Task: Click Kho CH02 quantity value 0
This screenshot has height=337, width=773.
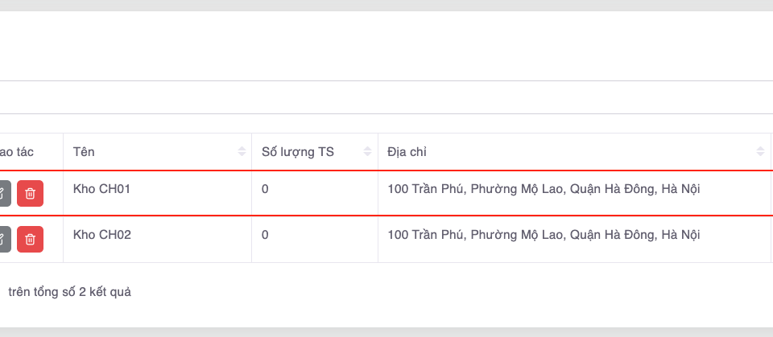Action: [x=265, y=236]
